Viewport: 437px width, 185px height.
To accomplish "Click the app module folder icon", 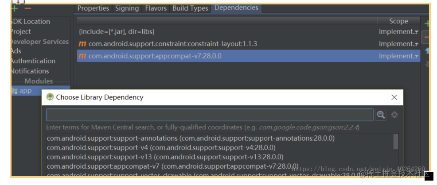I will 14,91.
